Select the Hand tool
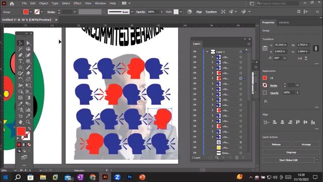Viewport: 323px width, 182px height. pos(20,122)
